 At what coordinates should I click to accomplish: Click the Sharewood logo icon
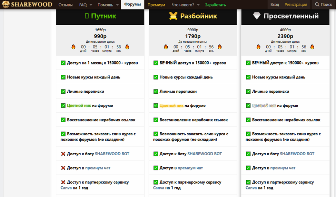click(5, 5)
